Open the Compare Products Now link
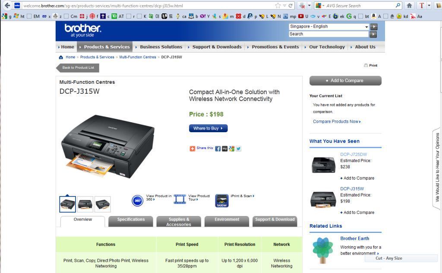Screen dimensions: 442x273 pos(337,121)
